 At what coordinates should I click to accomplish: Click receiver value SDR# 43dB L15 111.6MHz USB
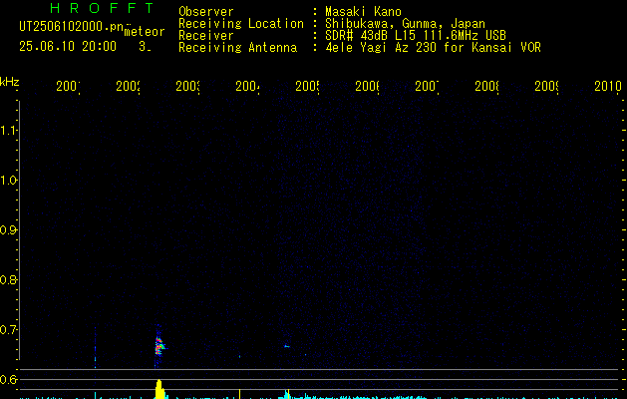pyautogui.click(x=416, y=36)
